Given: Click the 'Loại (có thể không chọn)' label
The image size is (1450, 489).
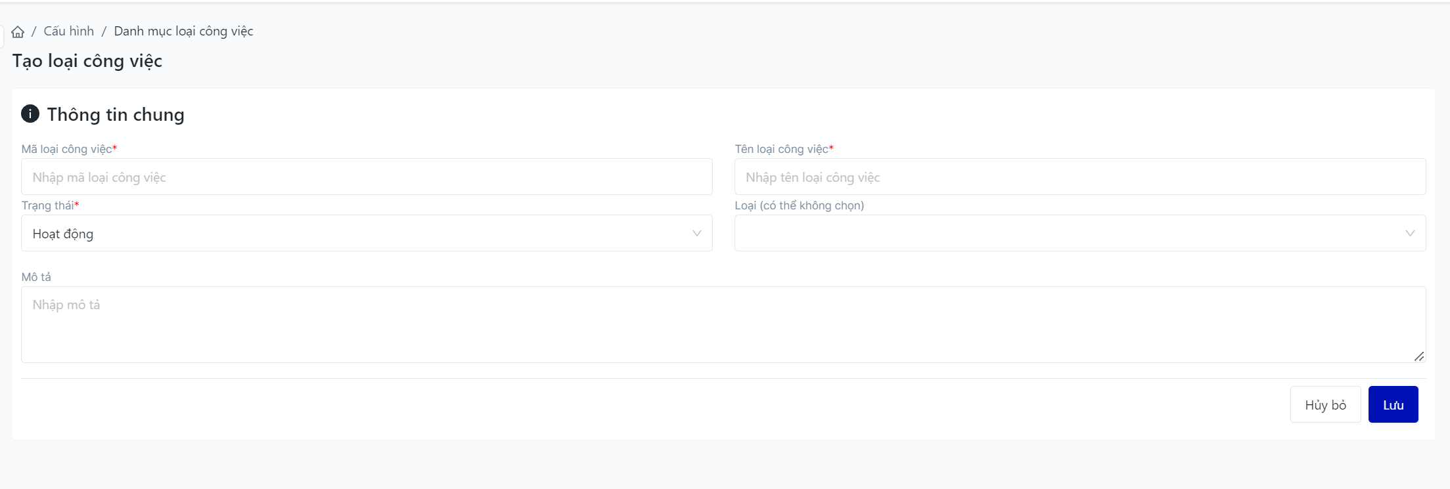Looking at the screenshot, I should [799, 206].
